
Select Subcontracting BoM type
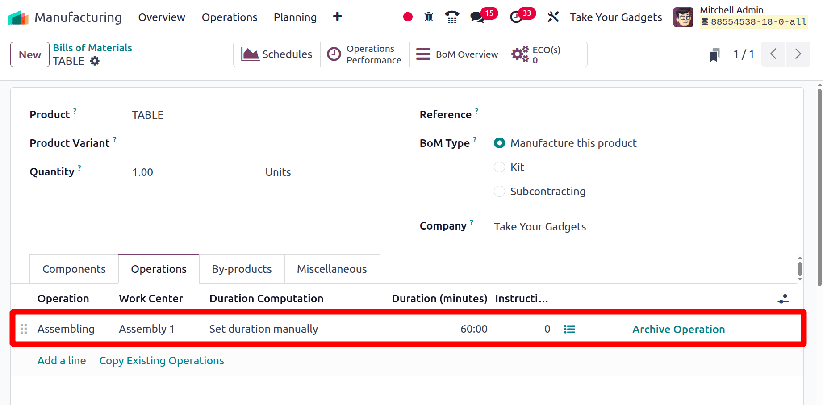point(499,191)
